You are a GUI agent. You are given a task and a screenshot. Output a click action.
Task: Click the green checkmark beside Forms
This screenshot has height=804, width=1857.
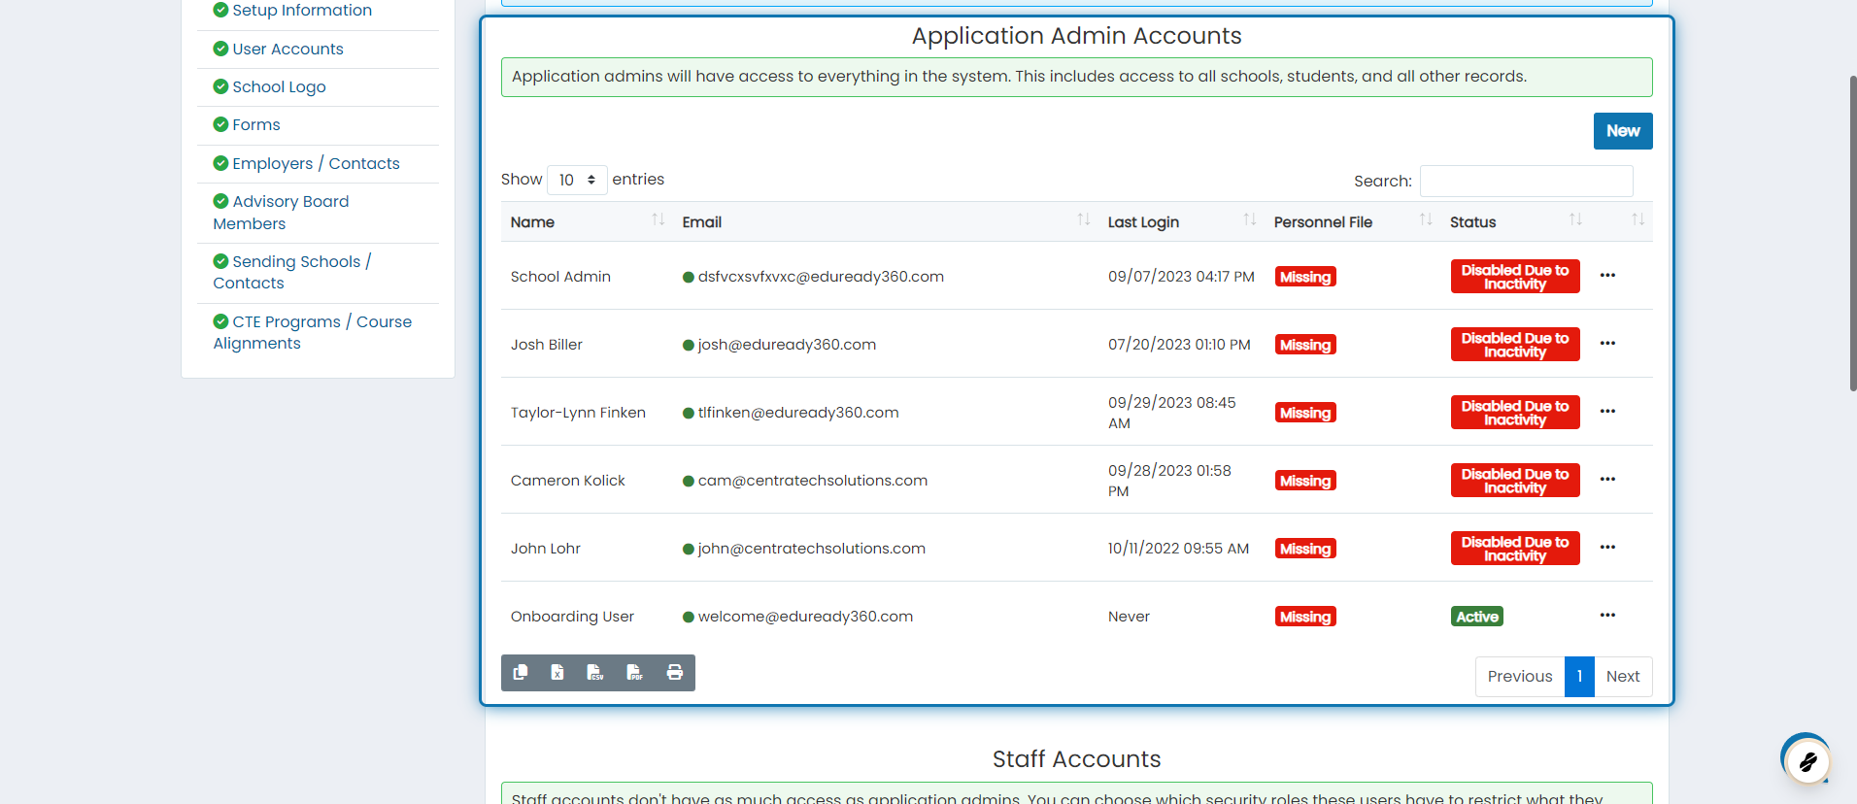coord(220,124)
